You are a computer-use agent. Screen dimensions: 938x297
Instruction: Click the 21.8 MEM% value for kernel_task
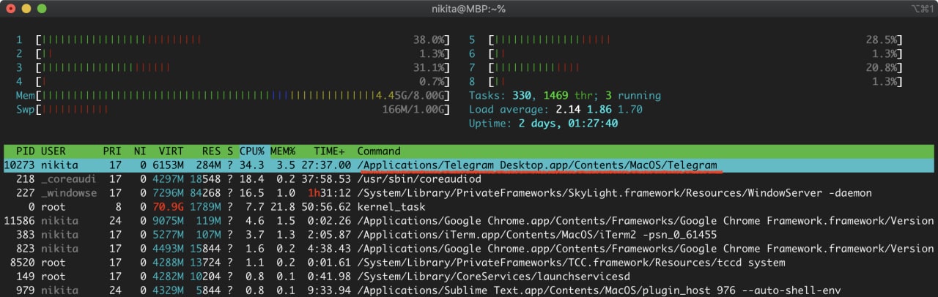pos(283,208)
